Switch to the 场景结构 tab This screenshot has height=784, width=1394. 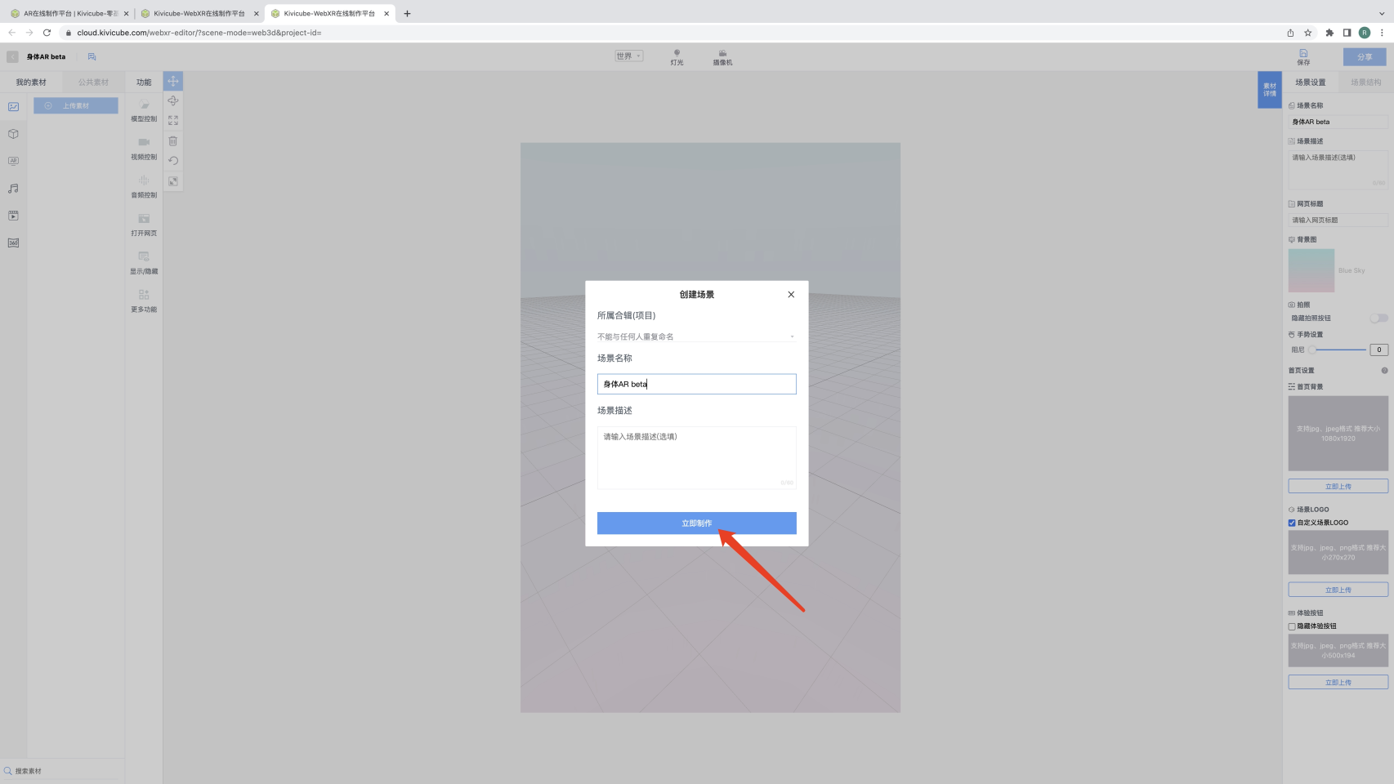coord(1365,82)
